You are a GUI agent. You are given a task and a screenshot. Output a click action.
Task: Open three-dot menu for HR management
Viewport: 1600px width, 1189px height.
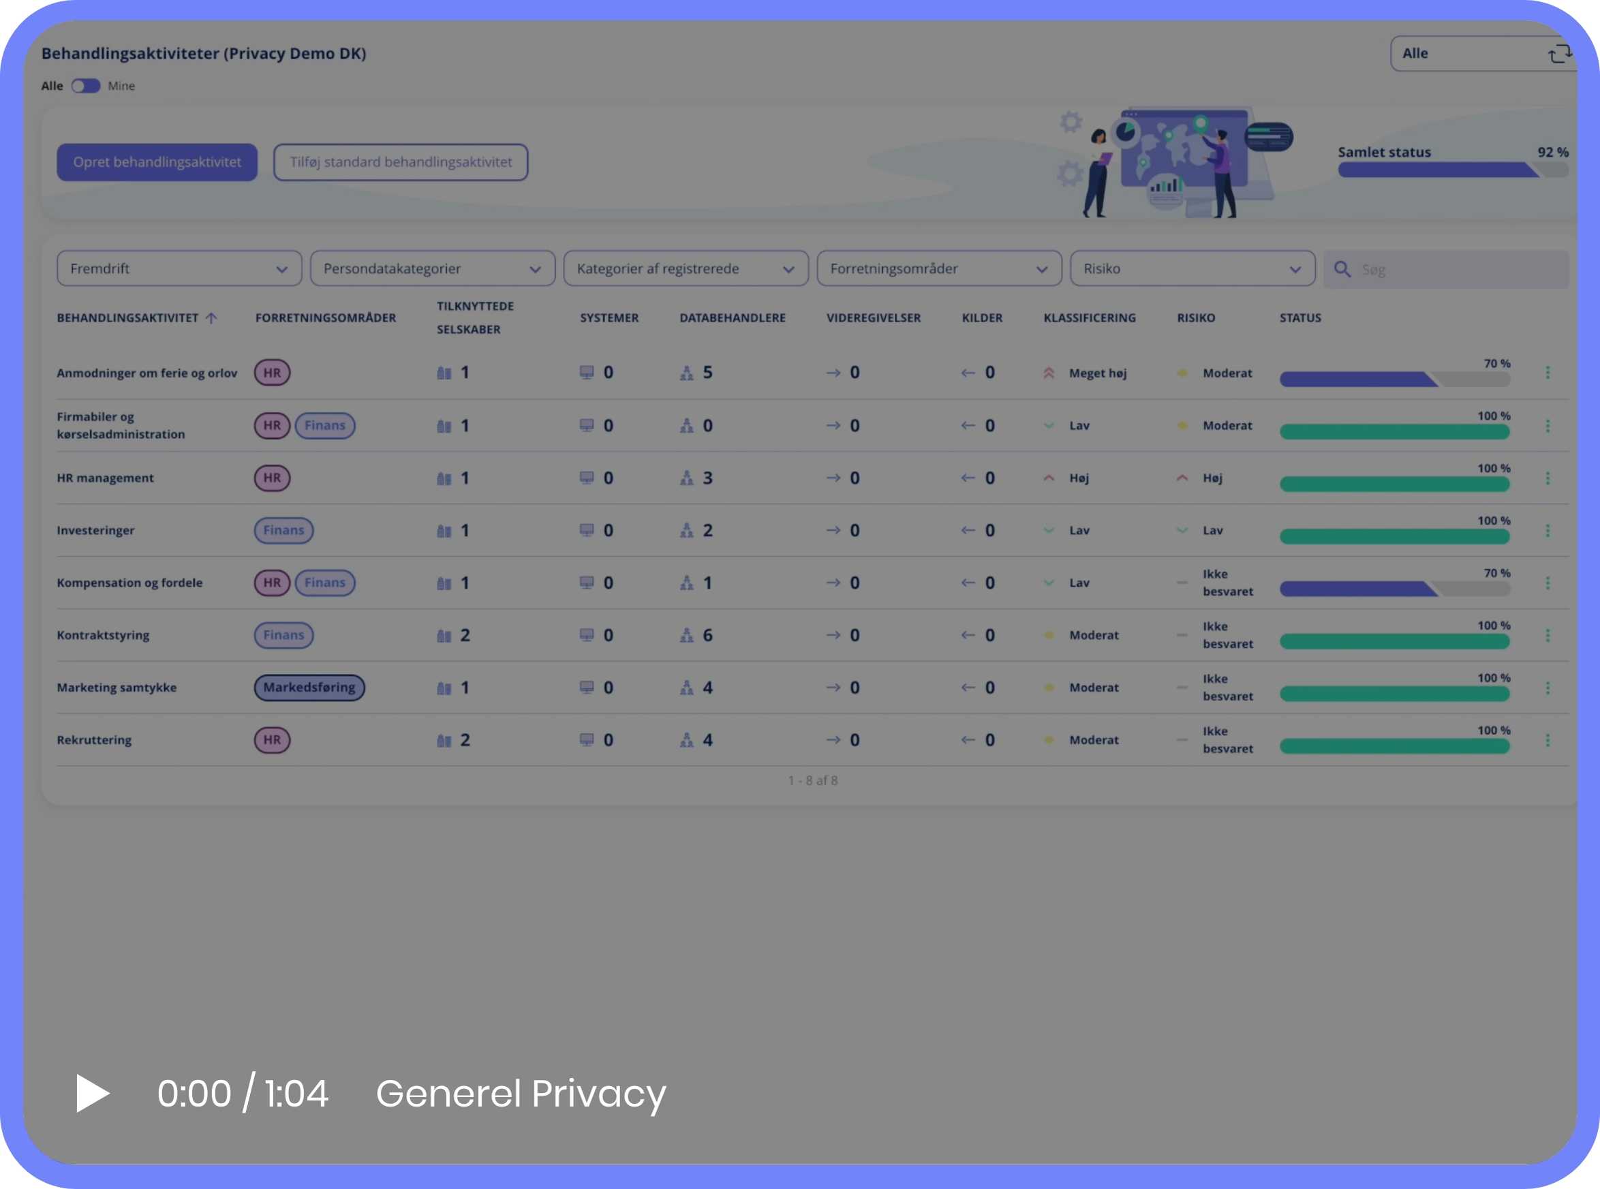[1548, 478]
